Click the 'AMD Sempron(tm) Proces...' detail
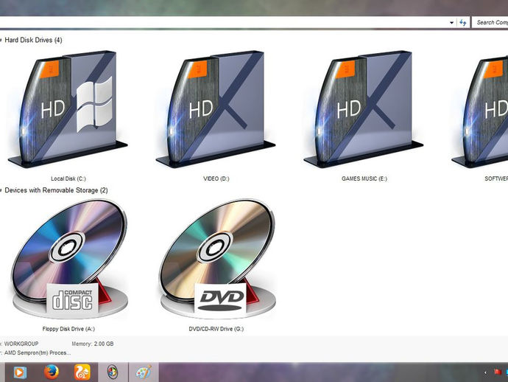This screenshot has height=382, width=508. click(x=38, y=353)
